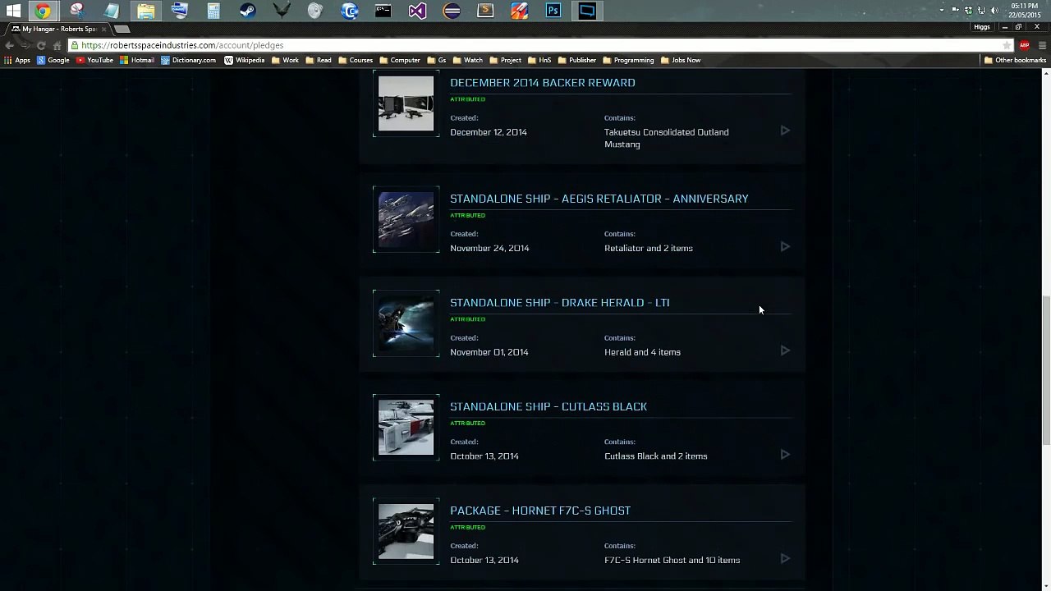Image resolution: width=1051 pixels, height=591 pixels.
Task: Click the 'Retaliator and 2 items' text
Action: click(648, 248)
